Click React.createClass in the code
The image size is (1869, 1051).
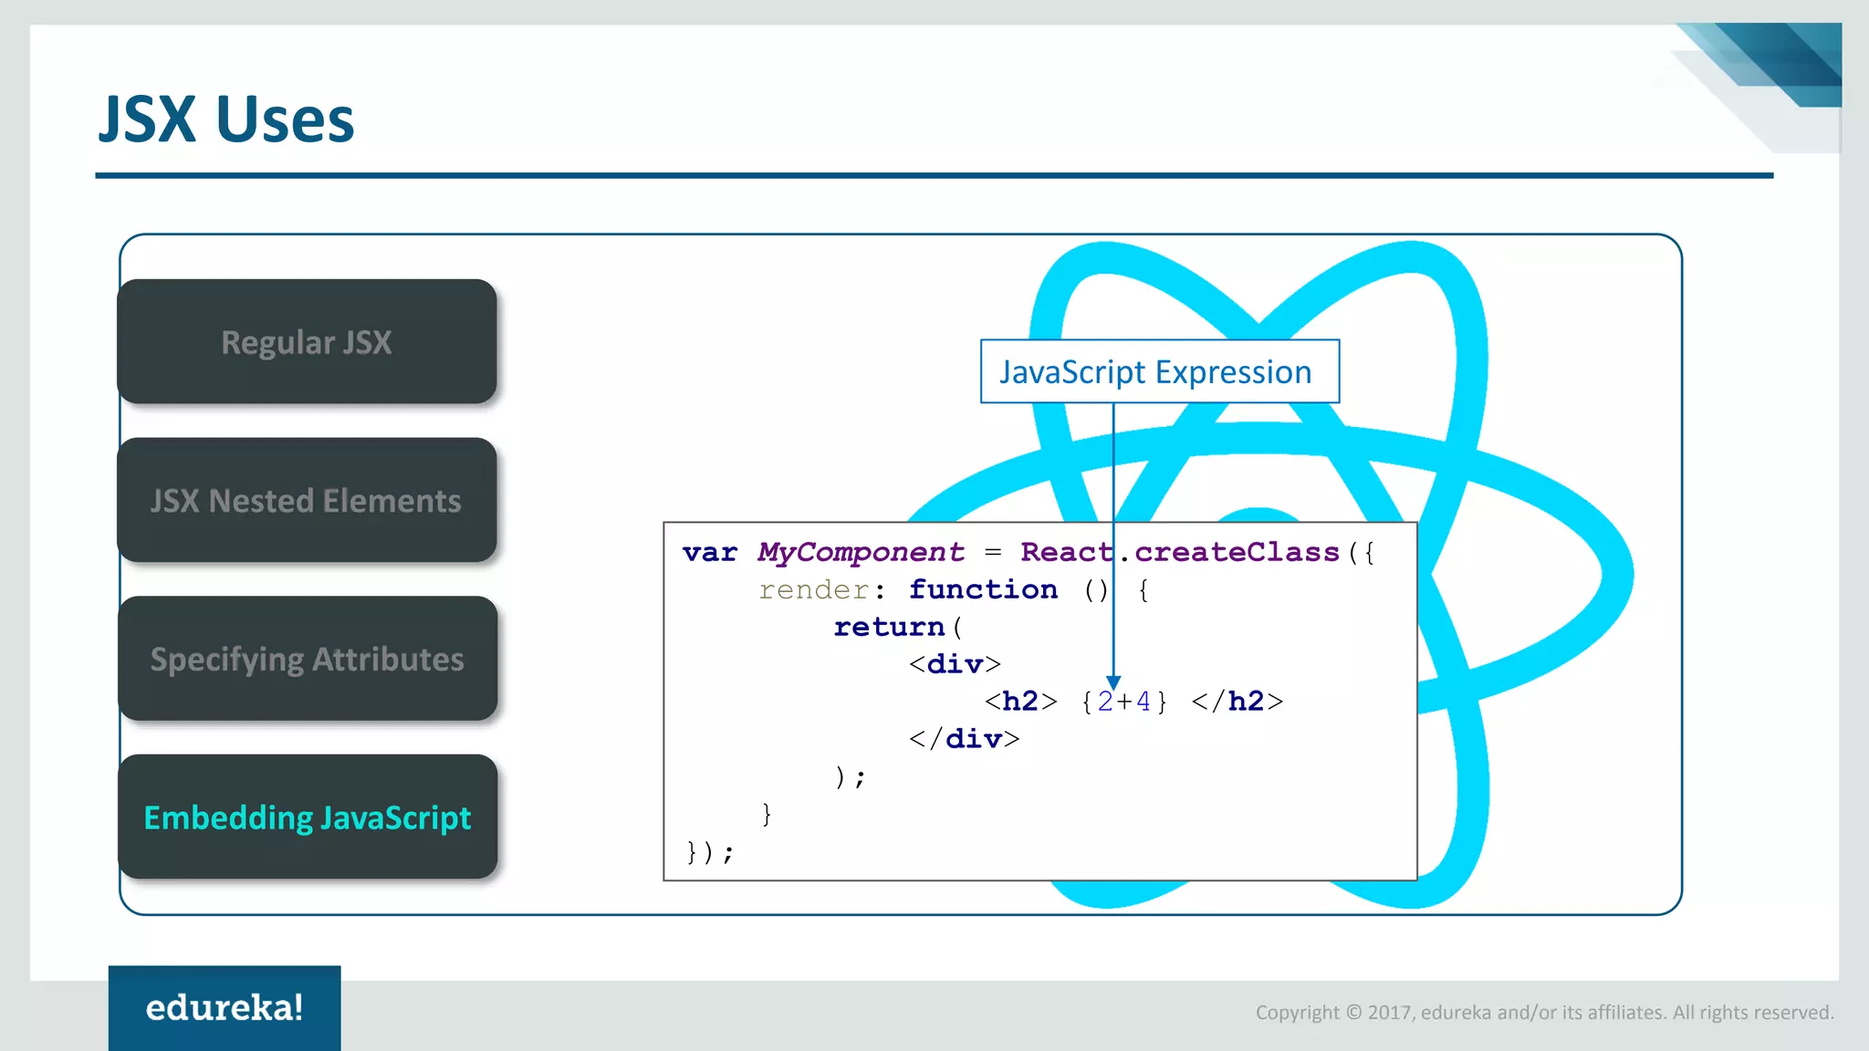point(1180,552)
